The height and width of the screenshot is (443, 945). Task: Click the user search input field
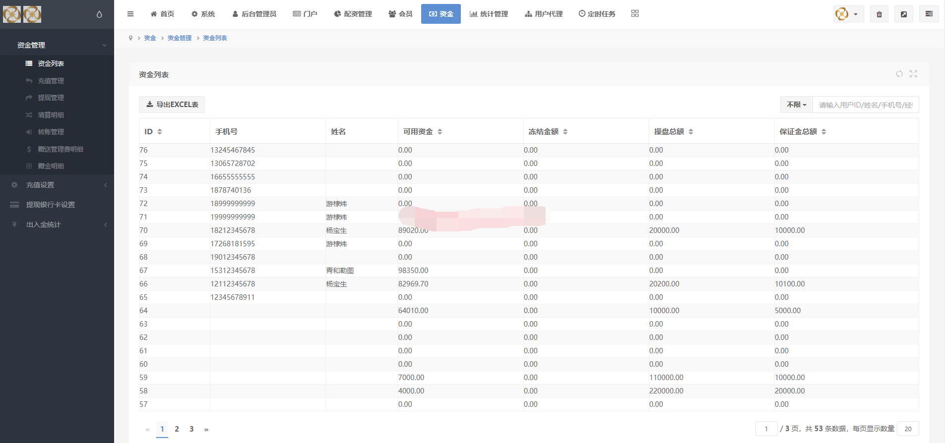[x=866, y=105]
